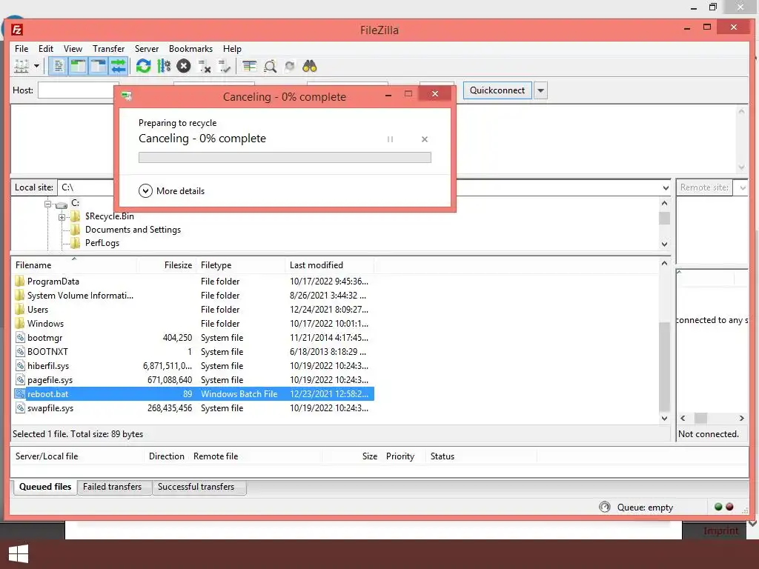The width and height of the screenshot is (759, 569).
Task: Open the File menu
Action: click(x=21, y=49)
